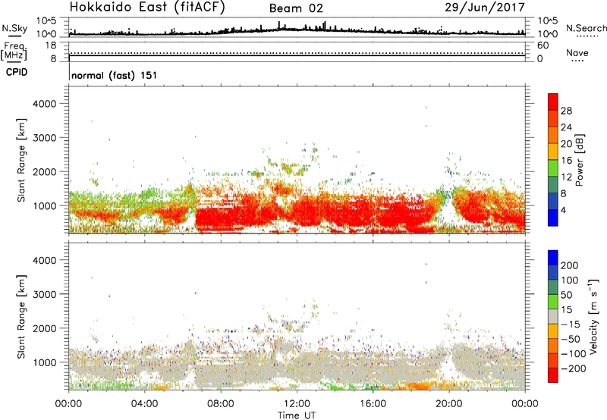Click the red bottom of velocity colorbar
Image resolution: width=607 pixels, height=420 pixels.
point(553,375)
